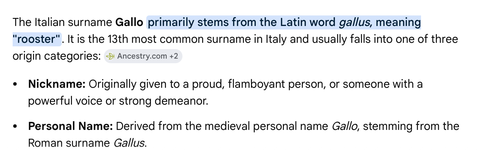Click the bullet point before Nickname
Viewport: 487px width, 158px height.
click(x=15, y=85)
